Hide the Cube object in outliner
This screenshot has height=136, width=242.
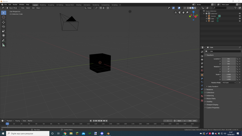(240, 19)
